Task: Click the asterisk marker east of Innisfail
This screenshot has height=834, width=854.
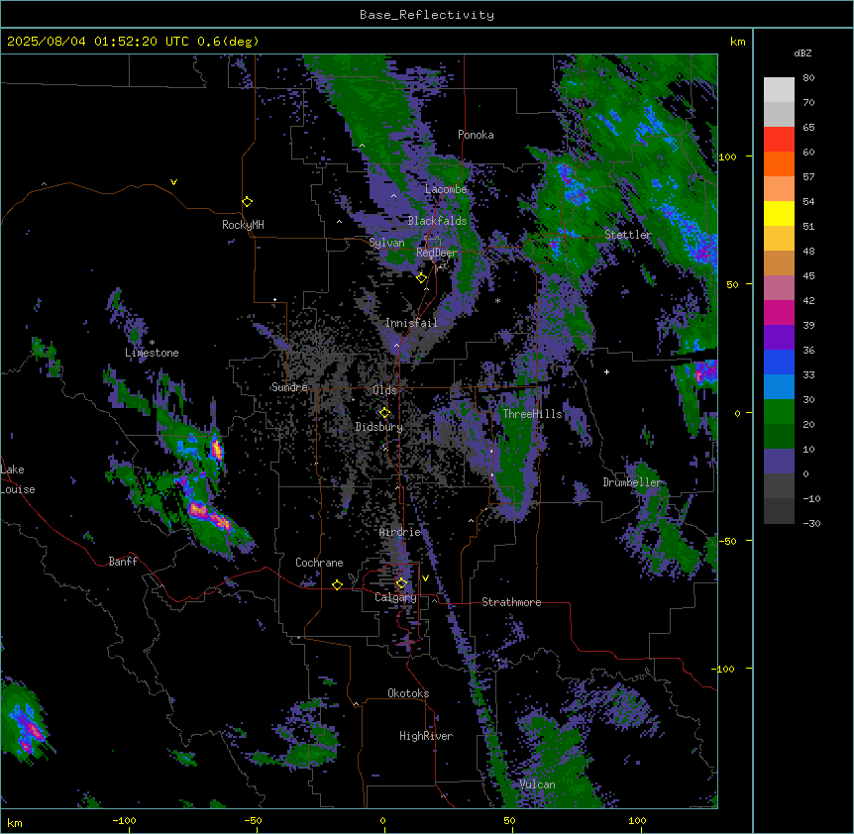Action: tap(497, 301)
